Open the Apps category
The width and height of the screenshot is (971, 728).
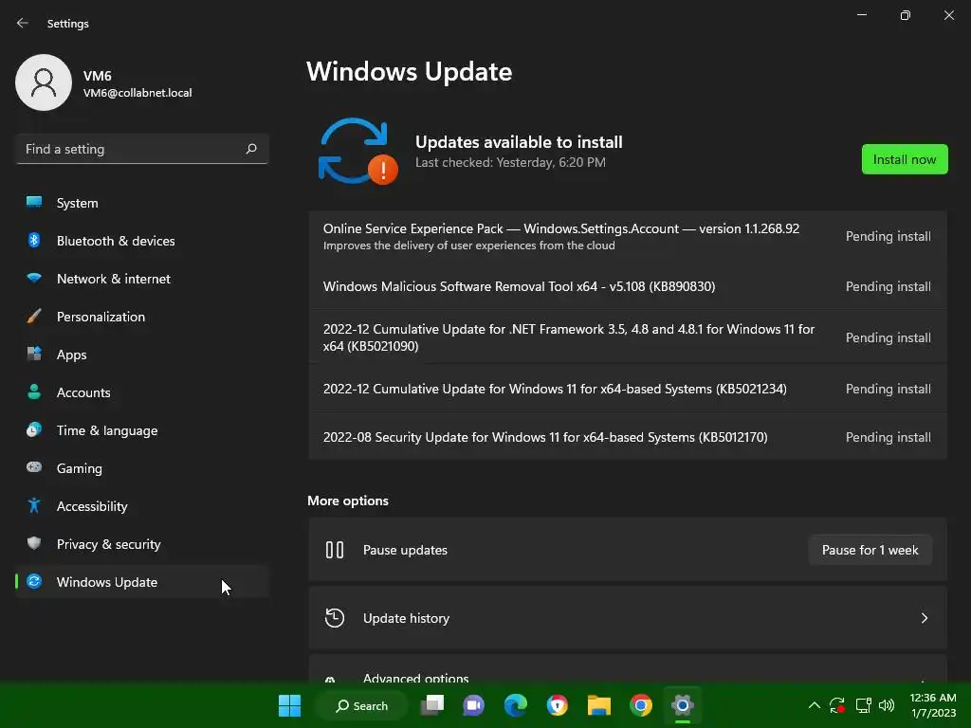[142, 355]
